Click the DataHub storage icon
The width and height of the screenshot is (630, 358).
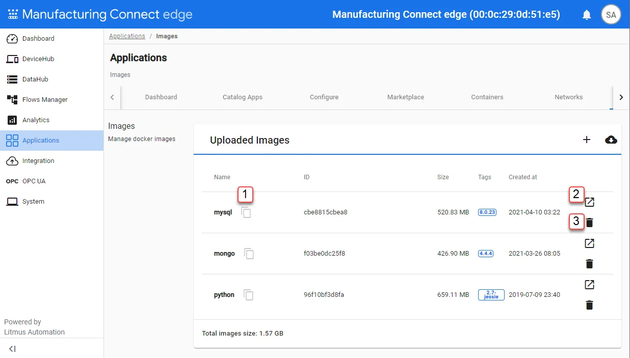pos(12,79)
